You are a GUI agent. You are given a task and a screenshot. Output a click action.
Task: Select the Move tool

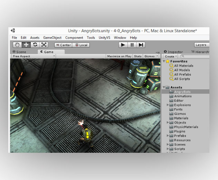click(26, 45)
